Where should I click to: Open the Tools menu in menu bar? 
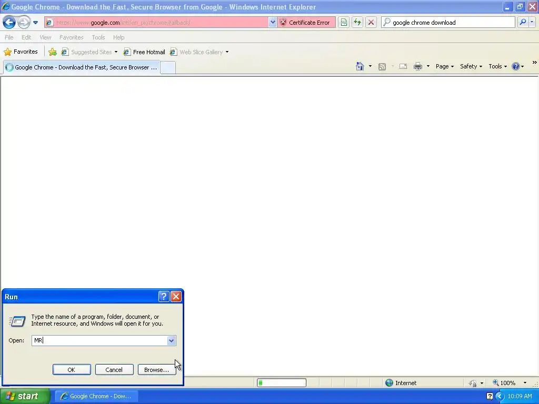pyautogui.click(x=98, y=37)
